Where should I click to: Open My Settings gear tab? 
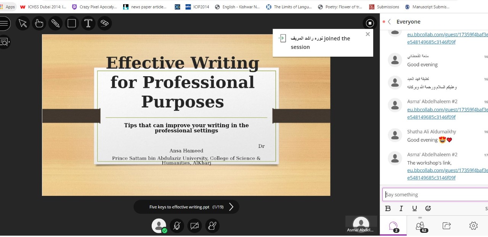(x=474, y=226)
